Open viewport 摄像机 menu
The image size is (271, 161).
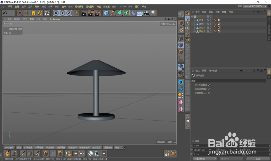tap(17, 19)
